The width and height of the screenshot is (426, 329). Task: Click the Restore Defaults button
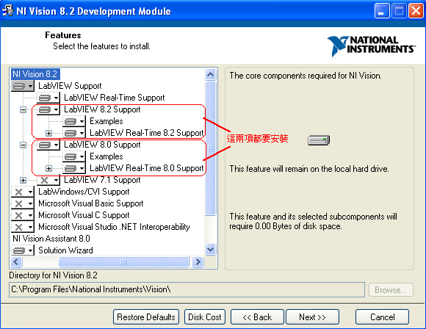(x=146, y=317)
